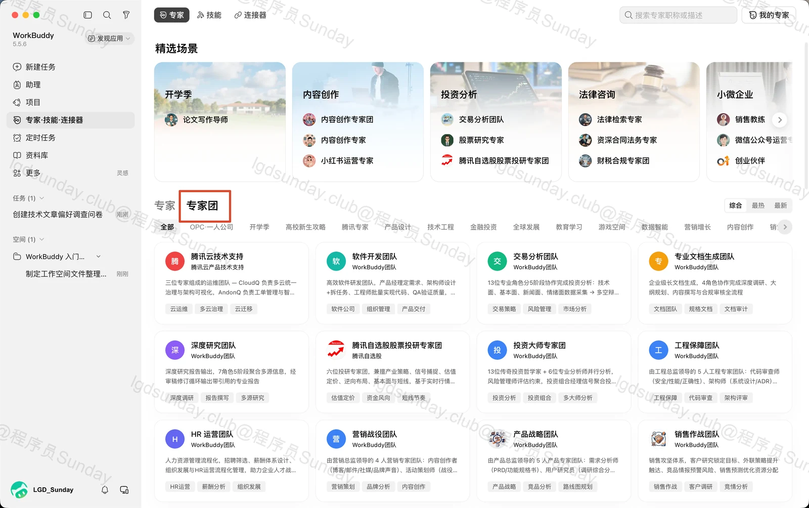The image size is (809, 508).
Task: Switch to the 专家 sub-tab
Action: pyautogui.click(x=165, y=205)
